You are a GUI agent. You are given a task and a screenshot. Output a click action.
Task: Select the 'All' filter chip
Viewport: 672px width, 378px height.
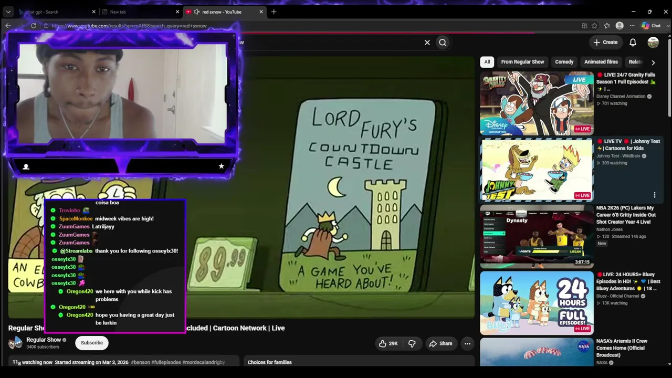coord(487,62)
